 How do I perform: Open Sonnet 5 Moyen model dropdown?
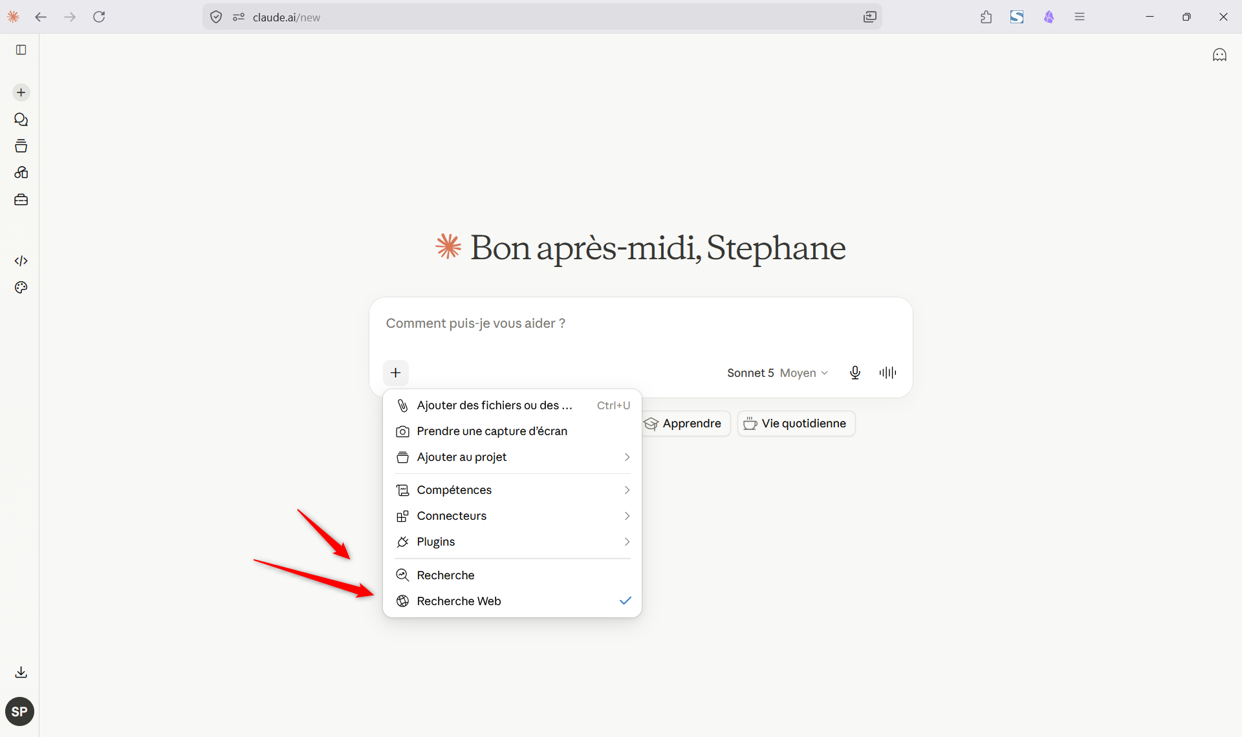(x=778, y=373)
